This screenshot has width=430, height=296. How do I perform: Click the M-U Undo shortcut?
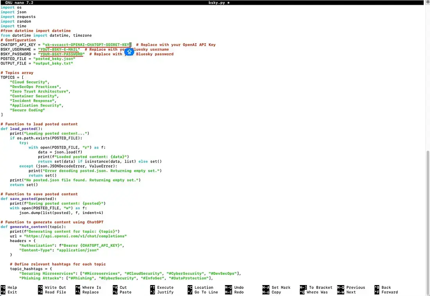235,287
